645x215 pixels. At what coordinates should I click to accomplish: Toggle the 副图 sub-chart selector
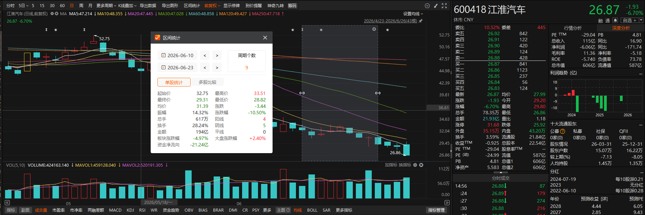25,210
